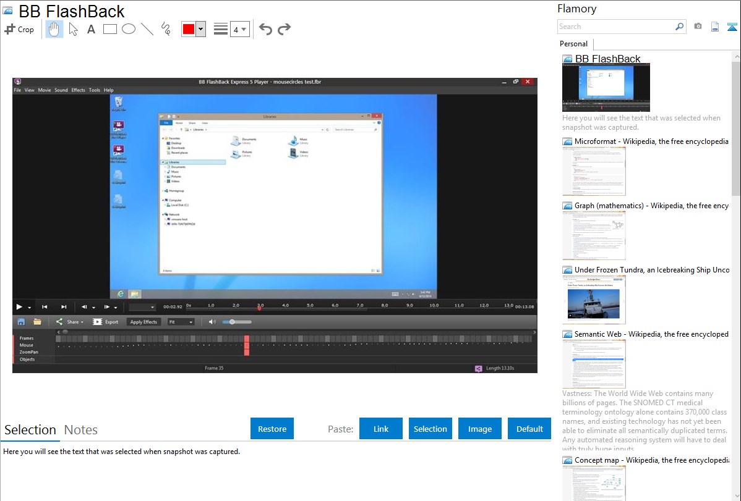Screen dimensions: 741x501
Task: Open the line width dropdown showing 4
Action: tap(239, 29)
